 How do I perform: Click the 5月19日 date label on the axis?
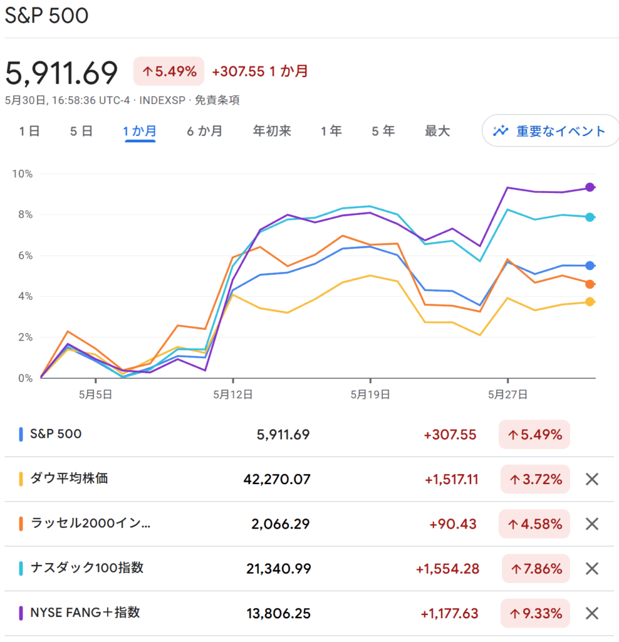pos(370,394)
